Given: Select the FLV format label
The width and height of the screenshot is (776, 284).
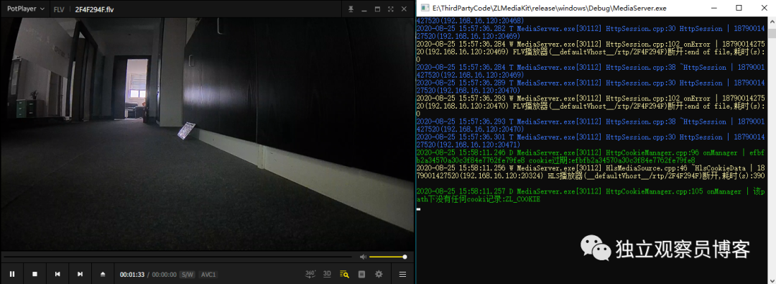Looking at the screenshot, I should (59, 9).
